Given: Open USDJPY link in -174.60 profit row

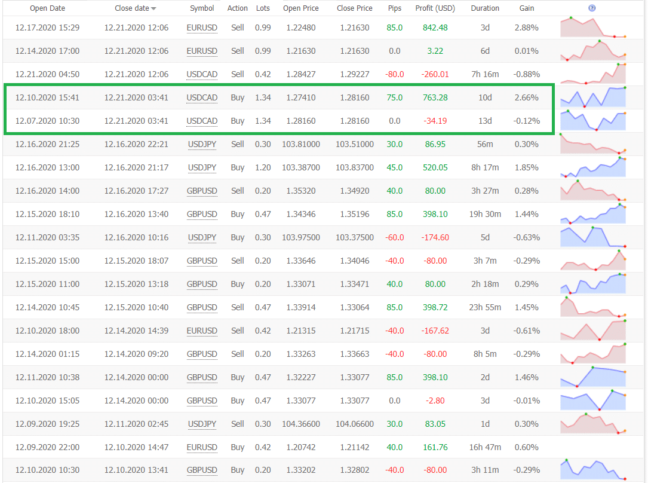Looking at the screenshot, I should point(202,237).
